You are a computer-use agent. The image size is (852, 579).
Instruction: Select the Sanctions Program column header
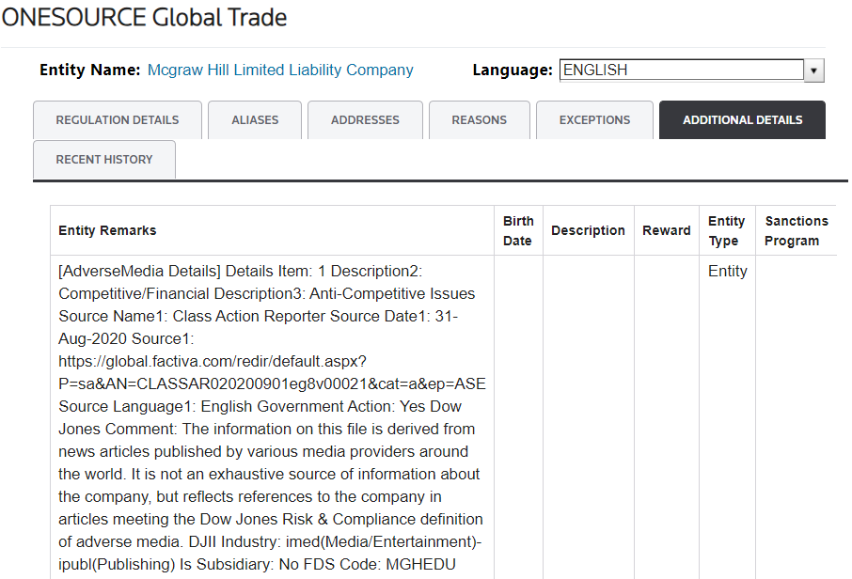click(796, 231)
